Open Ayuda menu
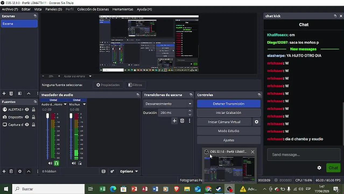Viewport: 344px width, 194px height. tap(144, 9)
